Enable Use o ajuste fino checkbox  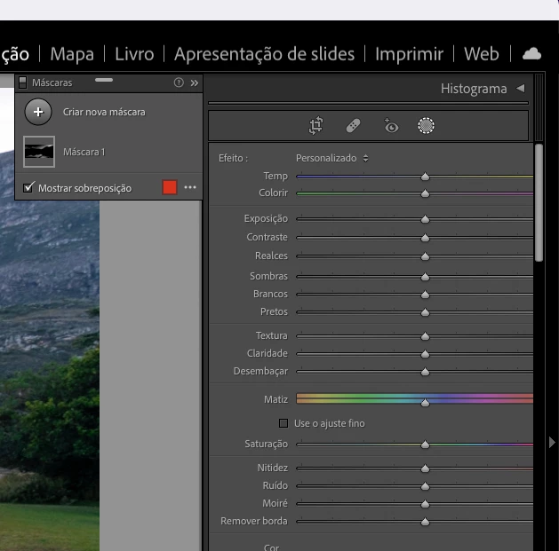click(x=283, y=423)
